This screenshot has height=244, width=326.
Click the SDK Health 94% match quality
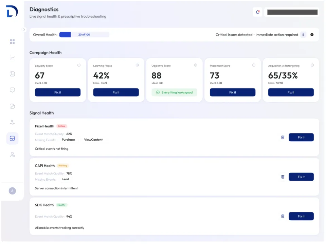tap(69, 217)
